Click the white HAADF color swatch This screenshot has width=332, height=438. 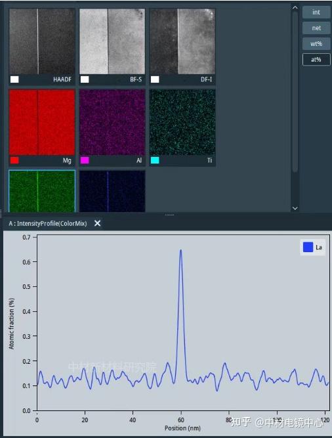click(14, 79)
